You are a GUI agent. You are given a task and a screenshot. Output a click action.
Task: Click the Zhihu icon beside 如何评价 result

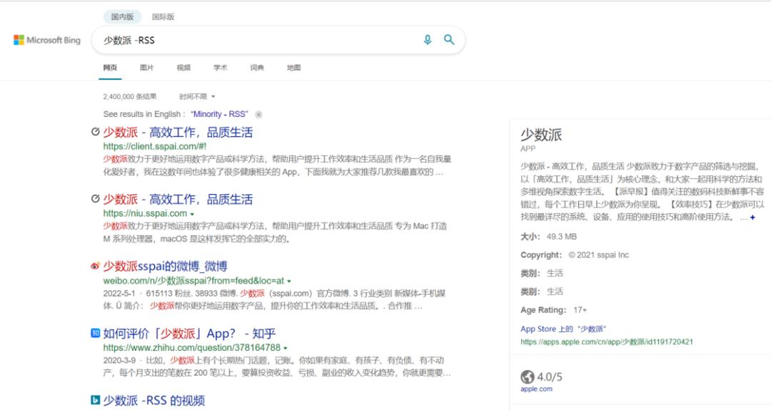click(96, 333)
